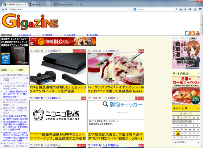Open the 剽窃チェッカー article headline

coord(116,136)
